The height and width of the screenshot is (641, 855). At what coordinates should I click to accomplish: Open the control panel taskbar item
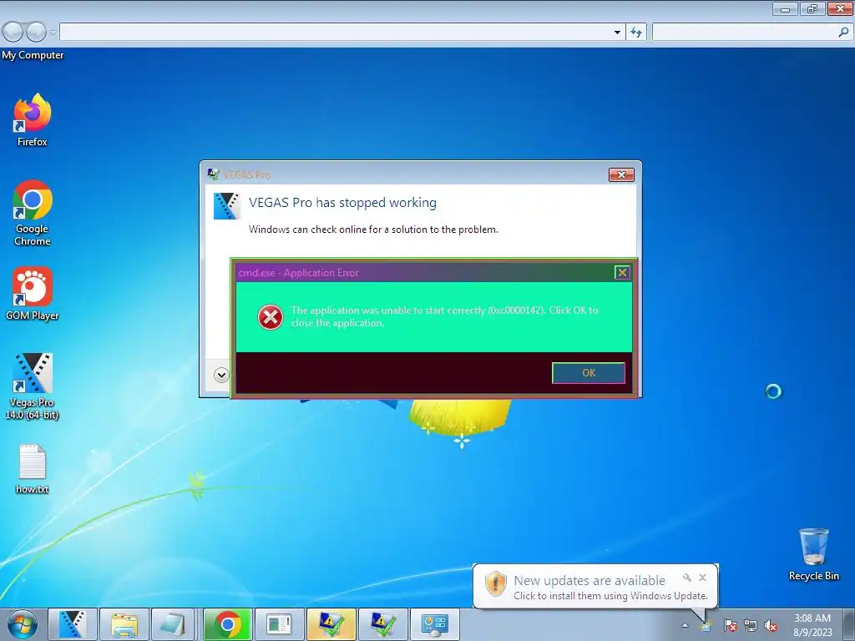[434, 624]
